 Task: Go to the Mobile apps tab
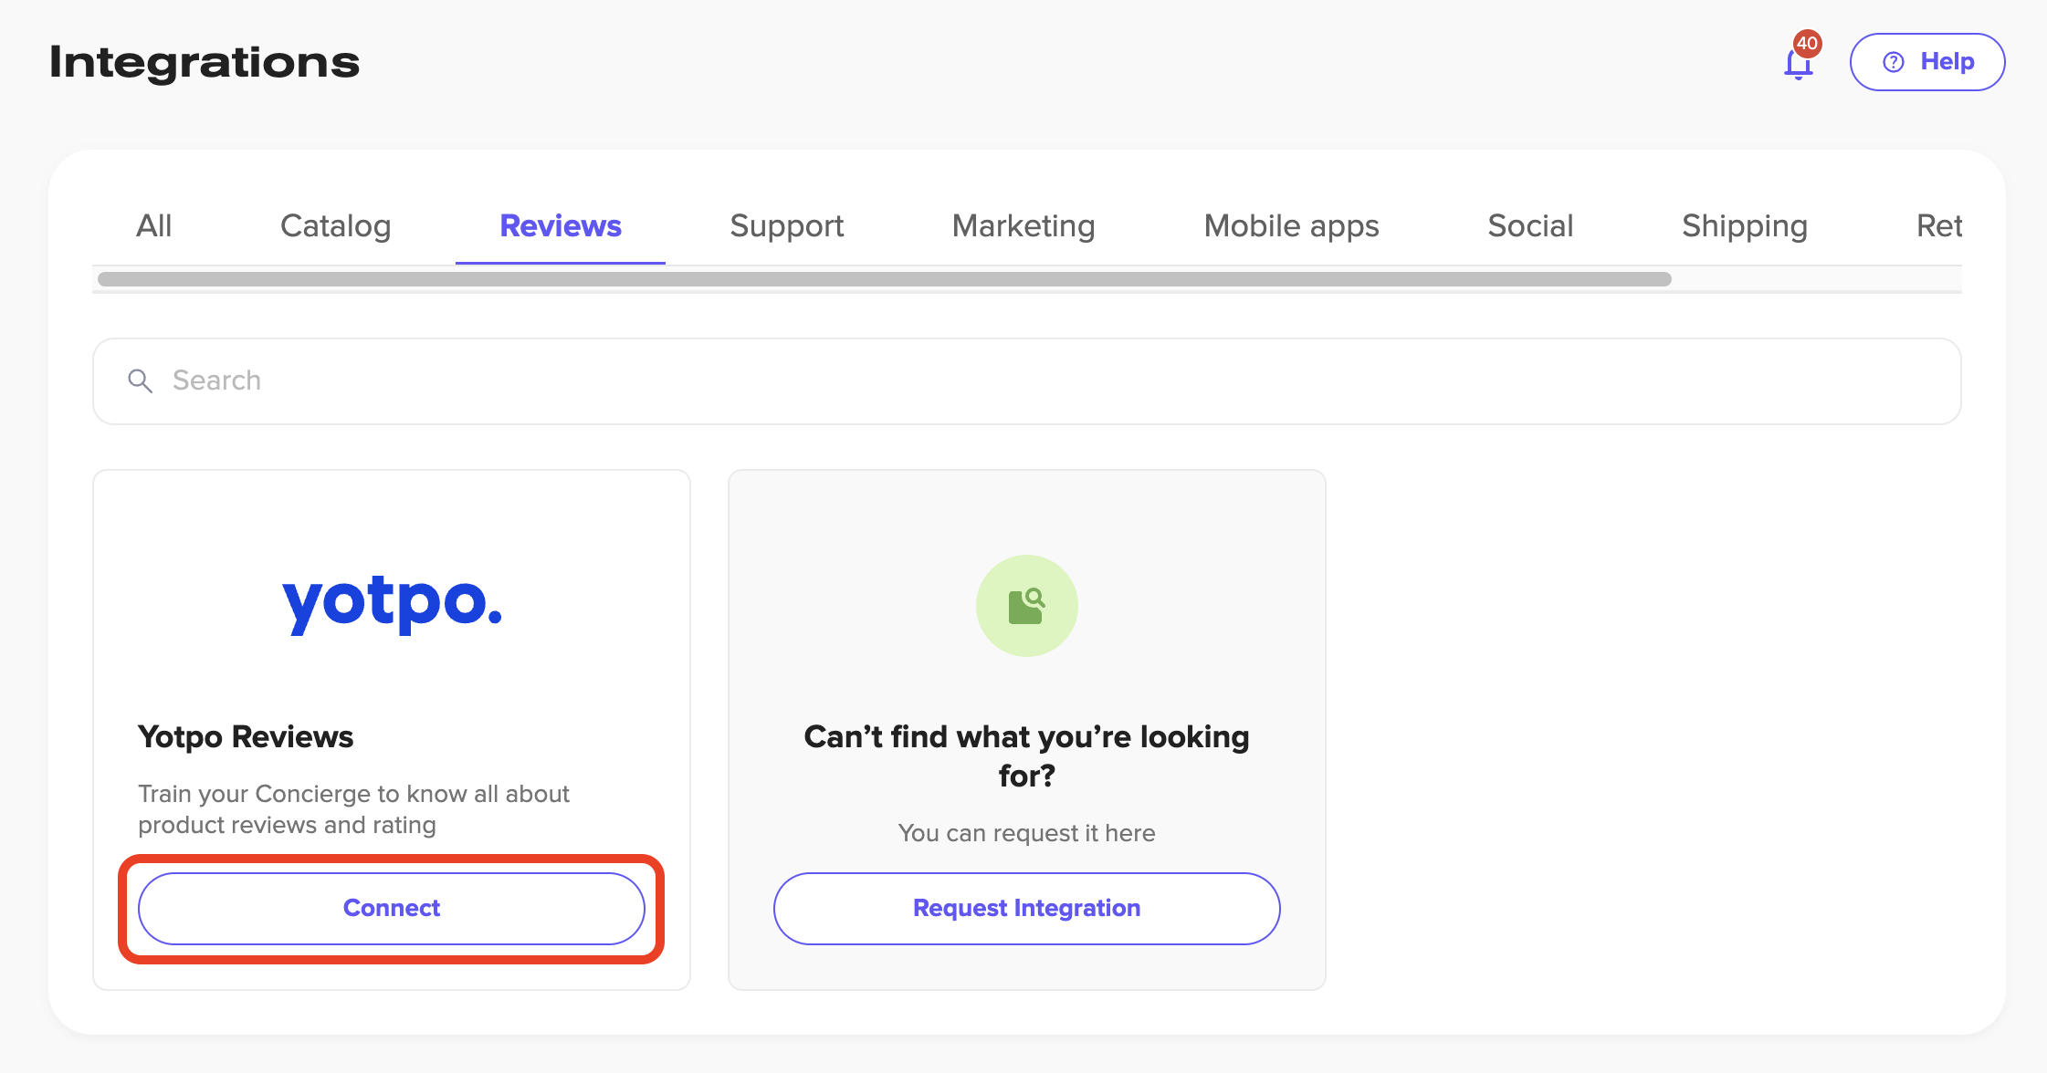pos(1291,225)
